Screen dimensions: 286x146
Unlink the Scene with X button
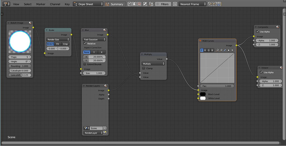(x=104, y=128)
